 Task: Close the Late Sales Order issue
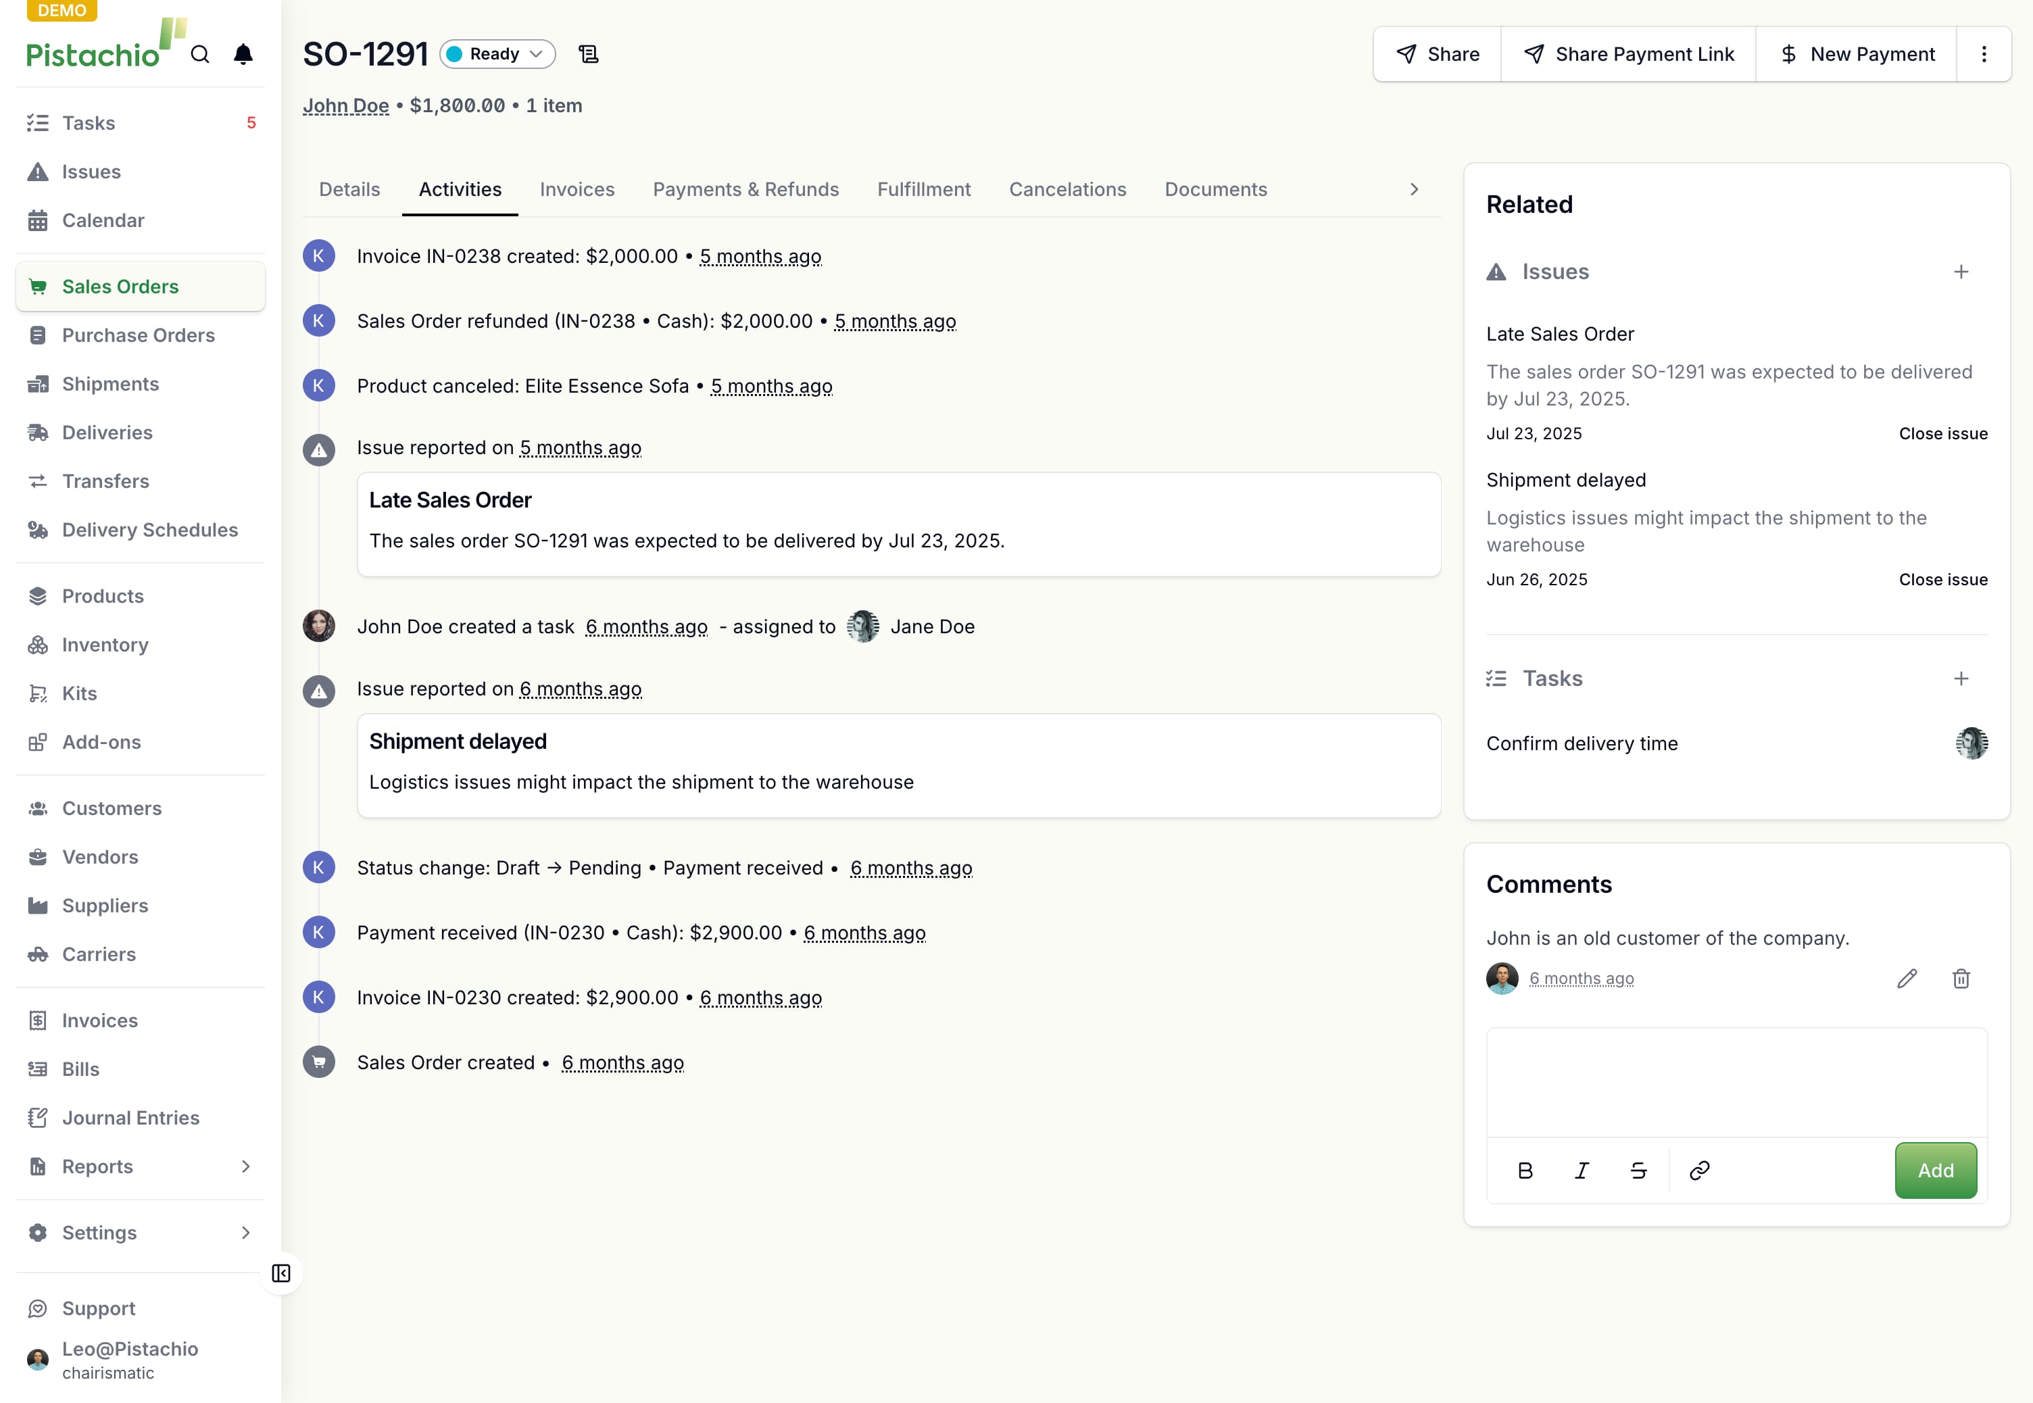tap(1942, 433)
